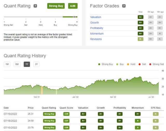This screenshot has height=131, width=166.
Task: Open Quant Rating help question-mark icon
Action: click(35, 6)
